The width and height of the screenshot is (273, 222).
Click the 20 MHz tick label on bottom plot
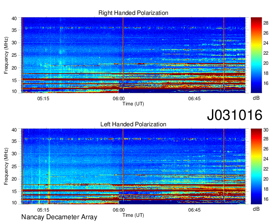click(x=14, y=179)
